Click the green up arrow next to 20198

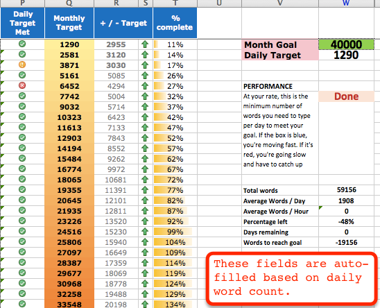(145, 304)
